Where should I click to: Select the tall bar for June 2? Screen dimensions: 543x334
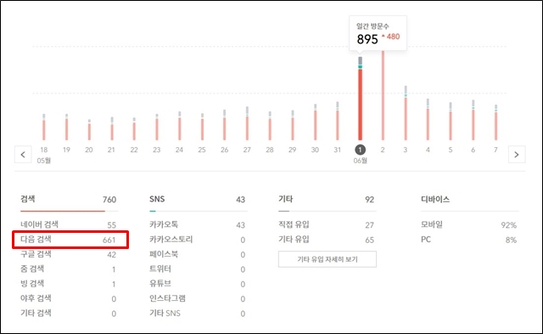click(383, 95)
